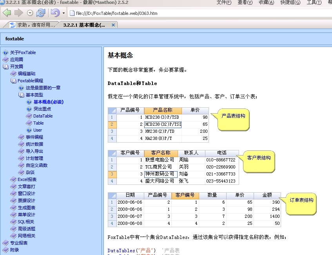Click the icon beside 这是最重要的一章
Image resolution: width=332 pixels, height=255 pixels.
(x=21, y=88)
